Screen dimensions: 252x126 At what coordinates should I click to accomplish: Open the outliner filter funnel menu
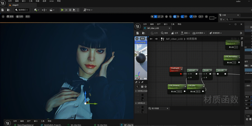pyautogui.click(x=222, y=20)
